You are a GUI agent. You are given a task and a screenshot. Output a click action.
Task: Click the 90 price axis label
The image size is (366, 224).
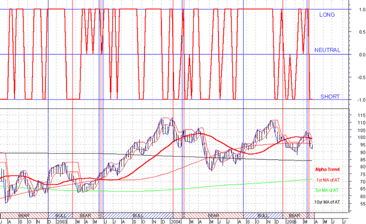point(363,152)
